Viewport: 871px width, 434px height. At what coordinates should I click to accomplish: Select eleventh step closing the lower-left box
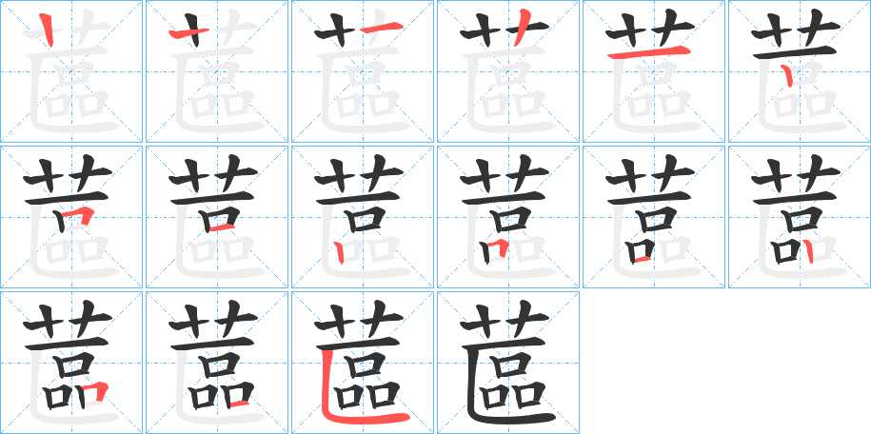coord(654,217)
